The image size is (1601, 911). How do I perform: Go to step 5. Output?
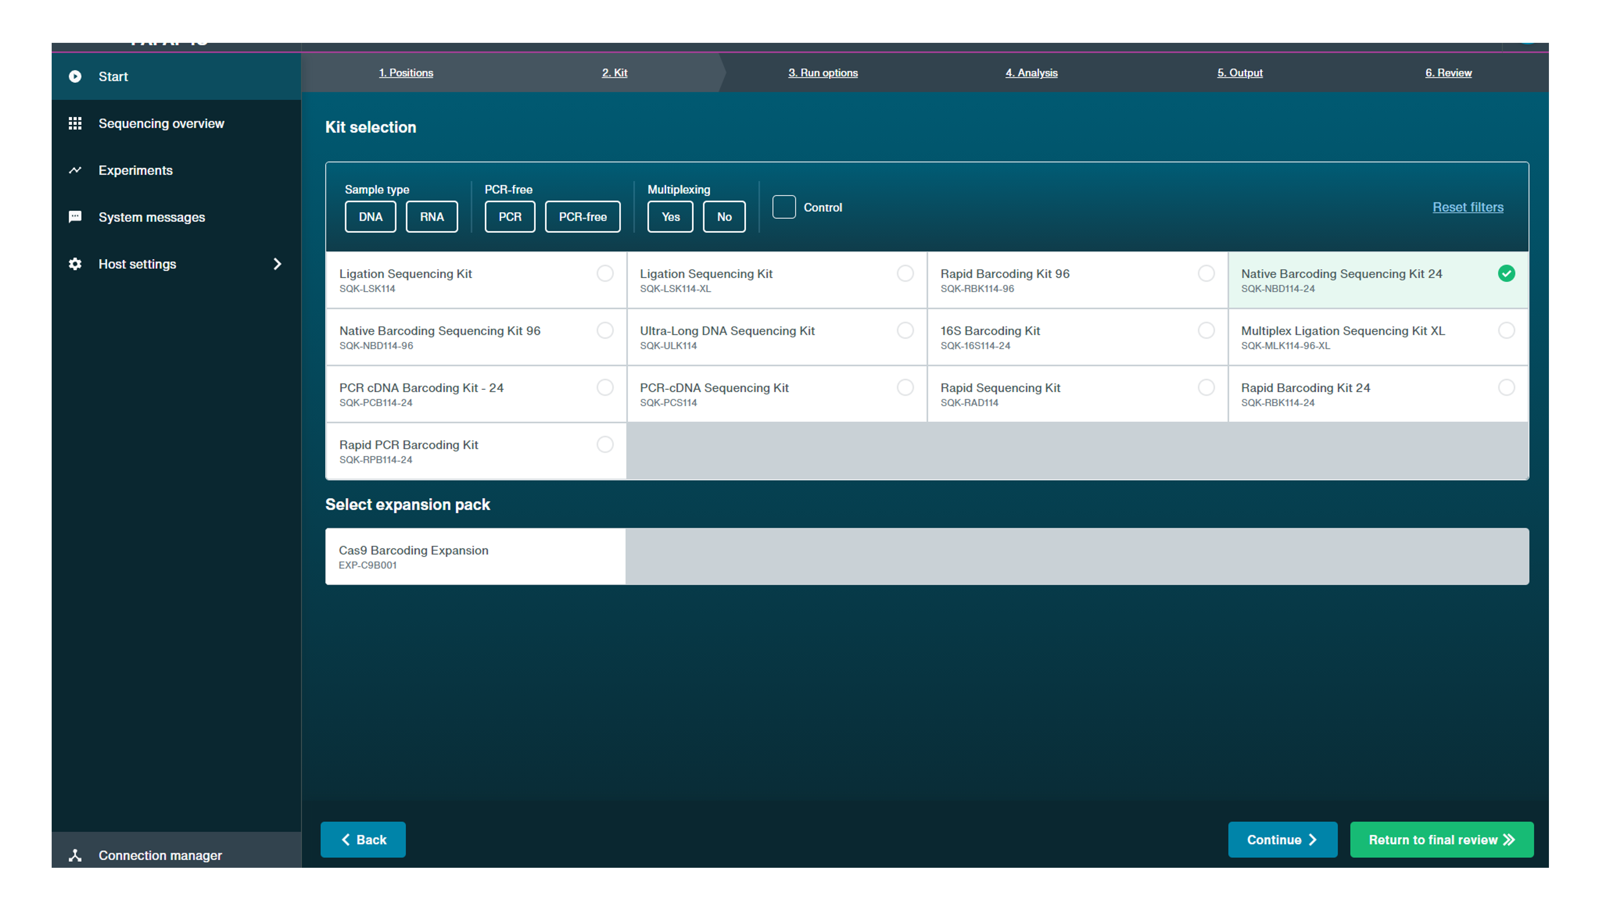1240,72
